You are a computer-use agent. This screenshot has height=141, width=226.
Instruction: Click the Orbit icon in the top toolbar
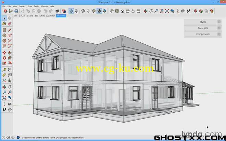click(x=146, y=11)
